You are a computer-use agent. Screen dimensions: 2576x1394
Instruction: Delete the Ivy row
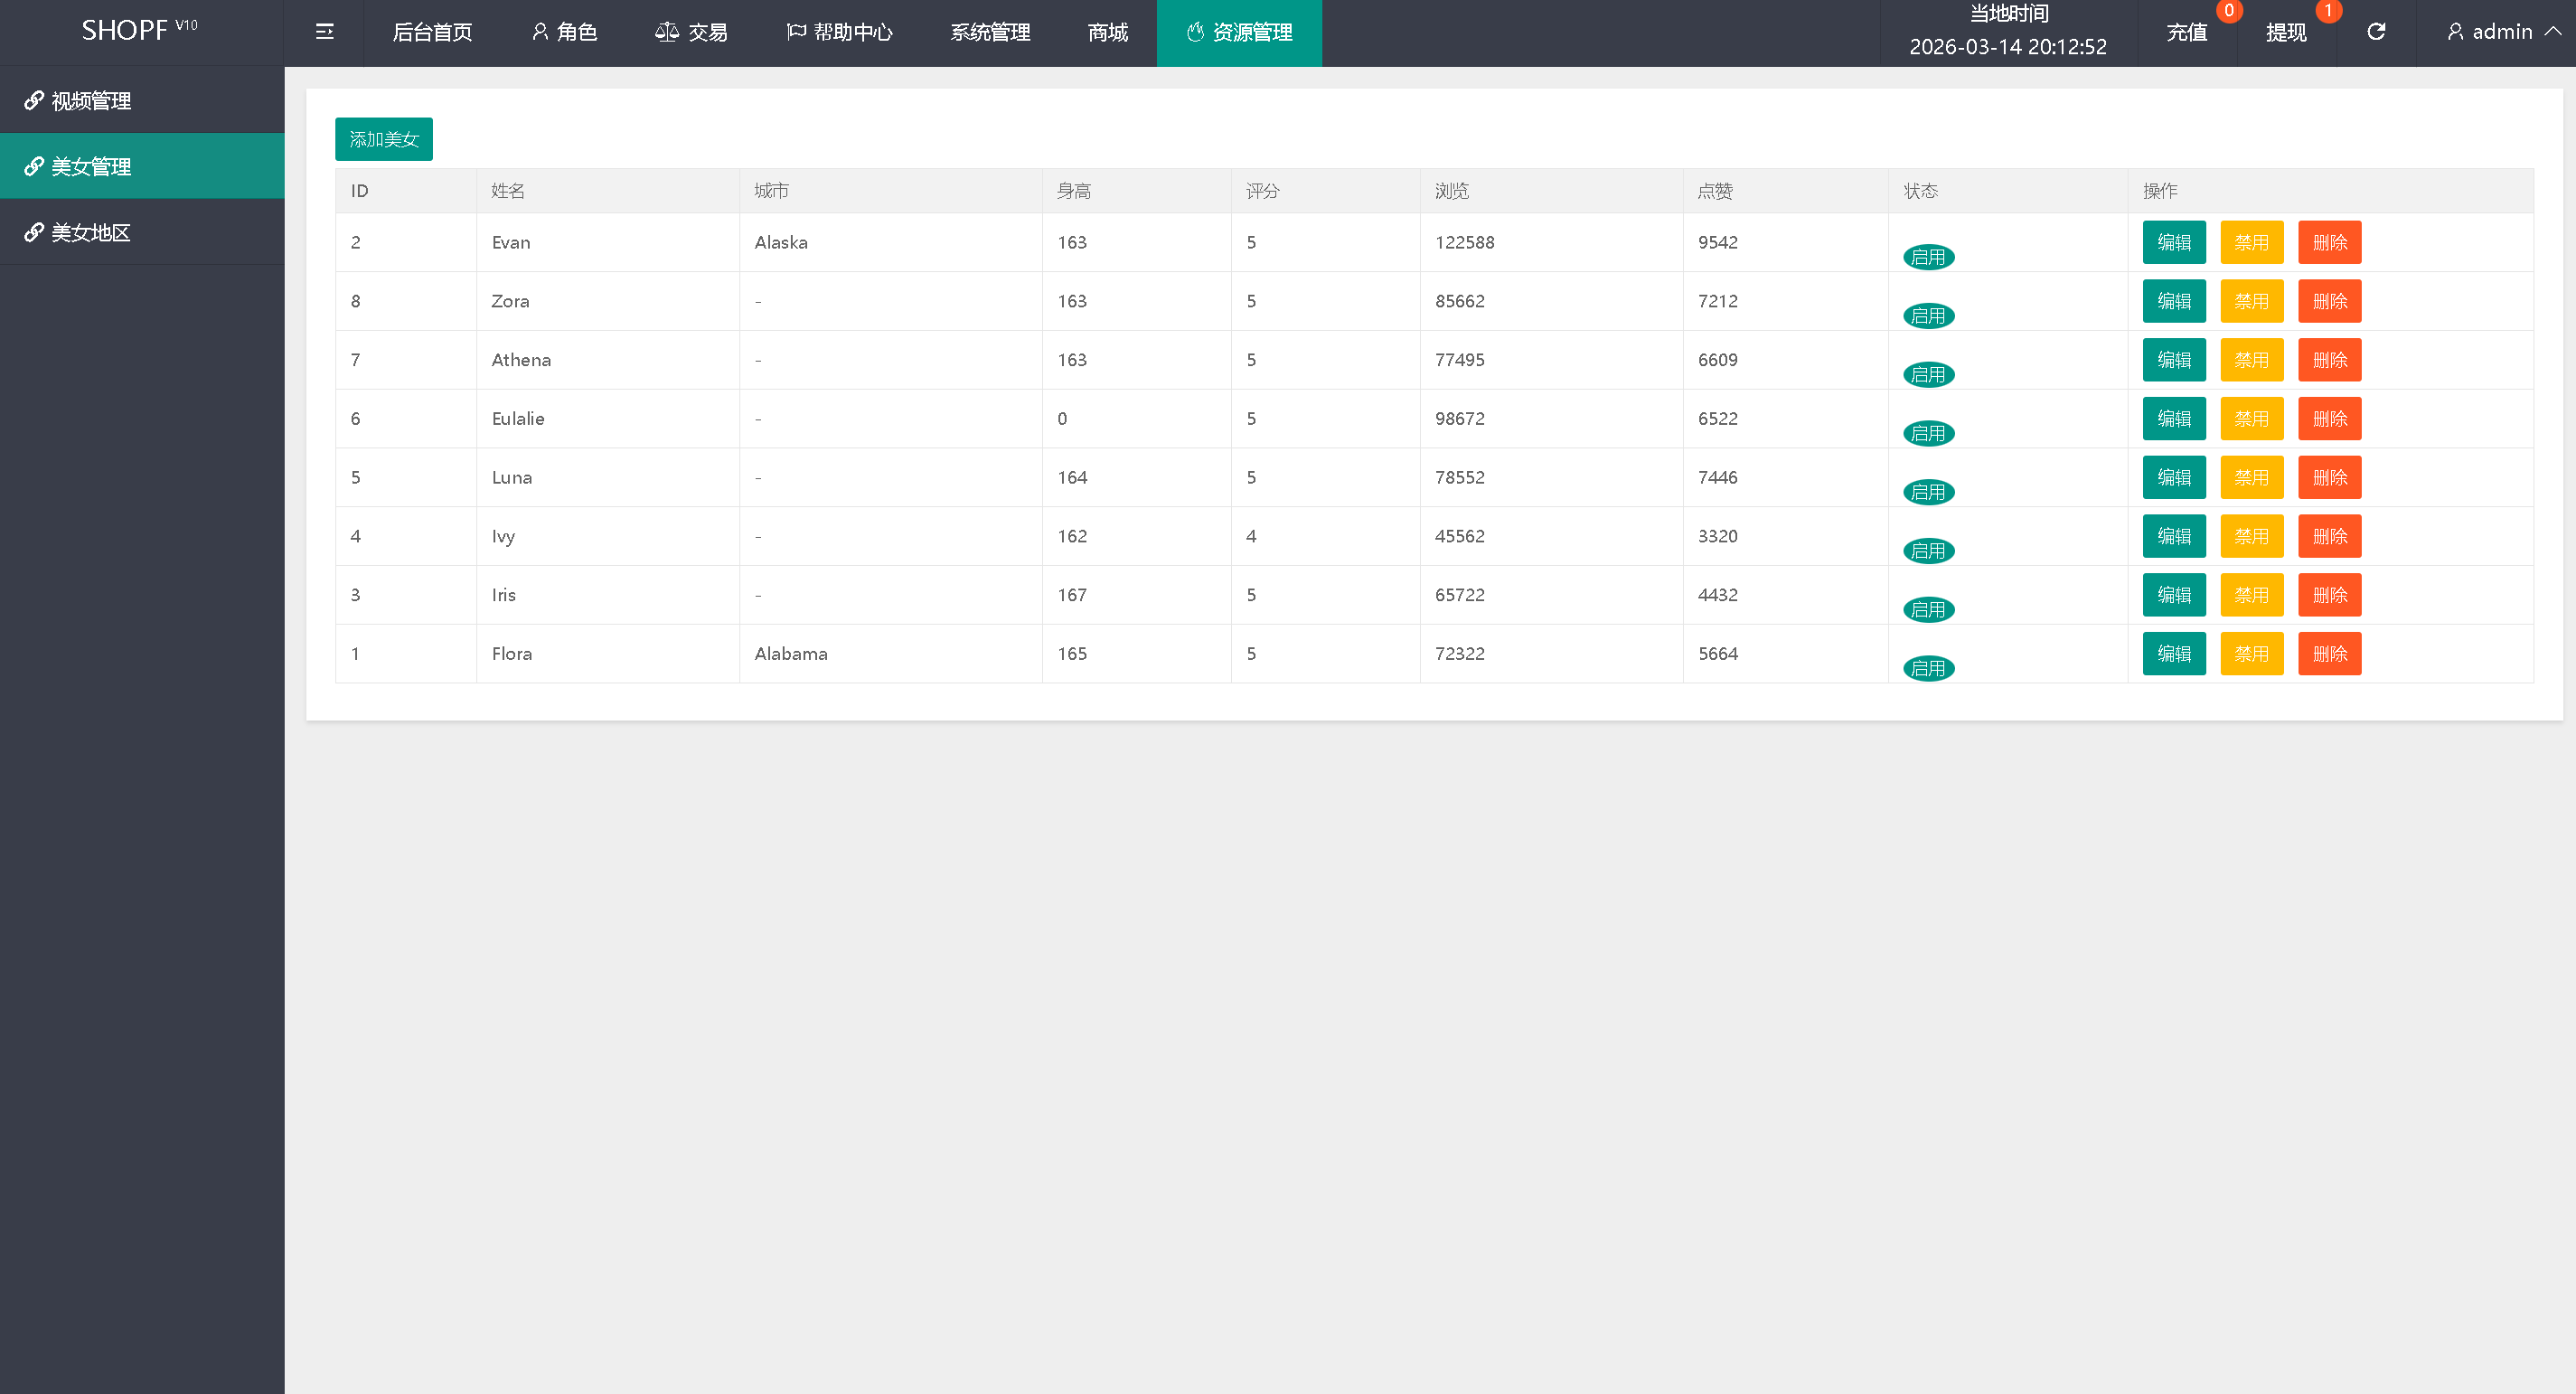2330,536
